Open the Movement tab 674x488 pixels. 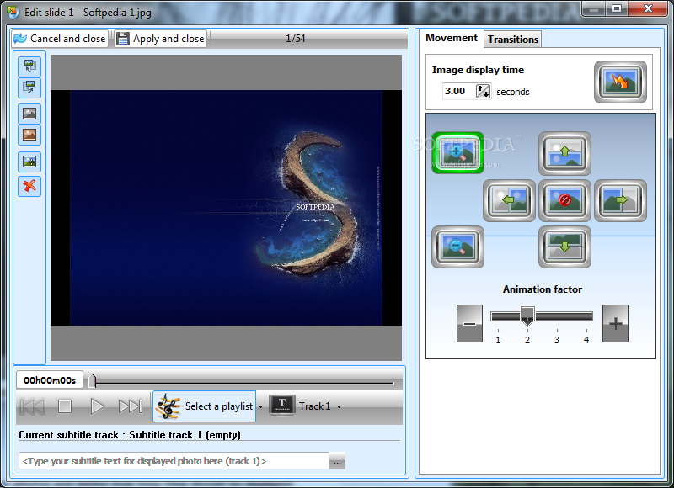pos(452,38)
